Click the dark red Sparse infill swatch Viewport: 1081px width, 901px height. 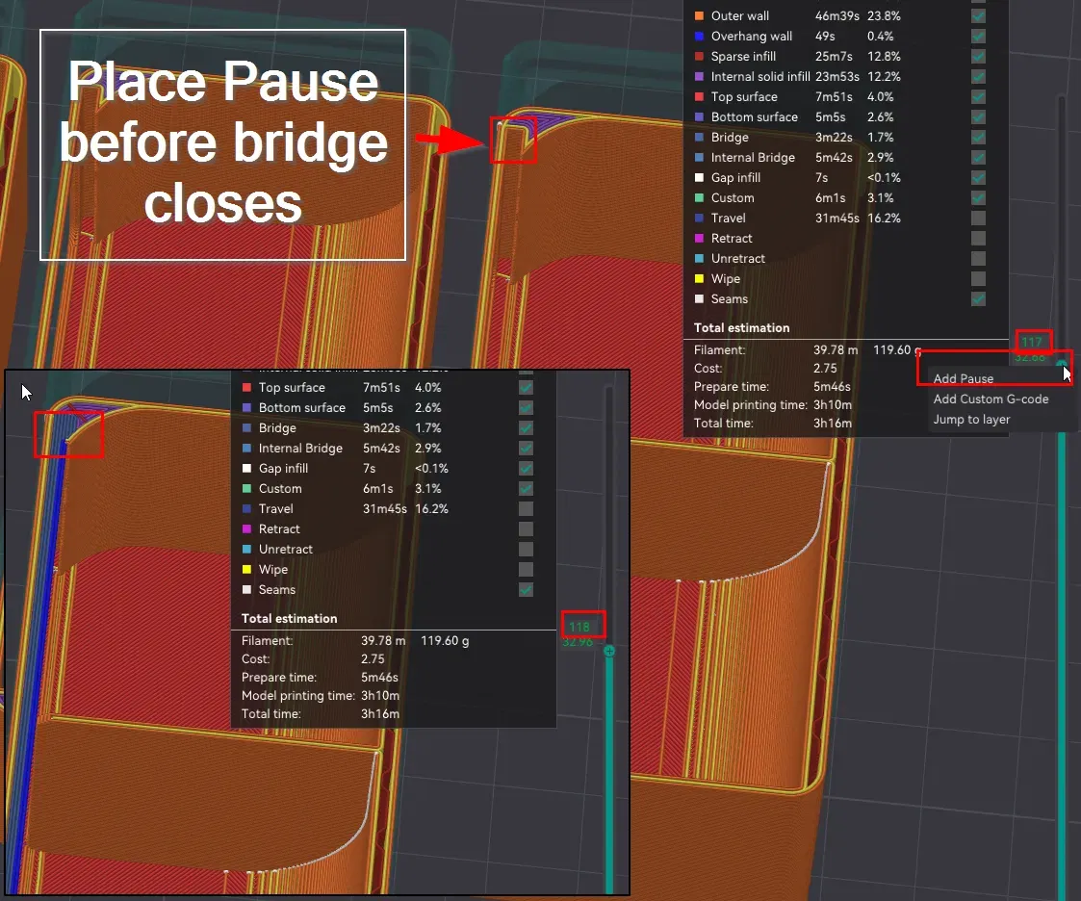pyautogui.click(x=699, y=57)
